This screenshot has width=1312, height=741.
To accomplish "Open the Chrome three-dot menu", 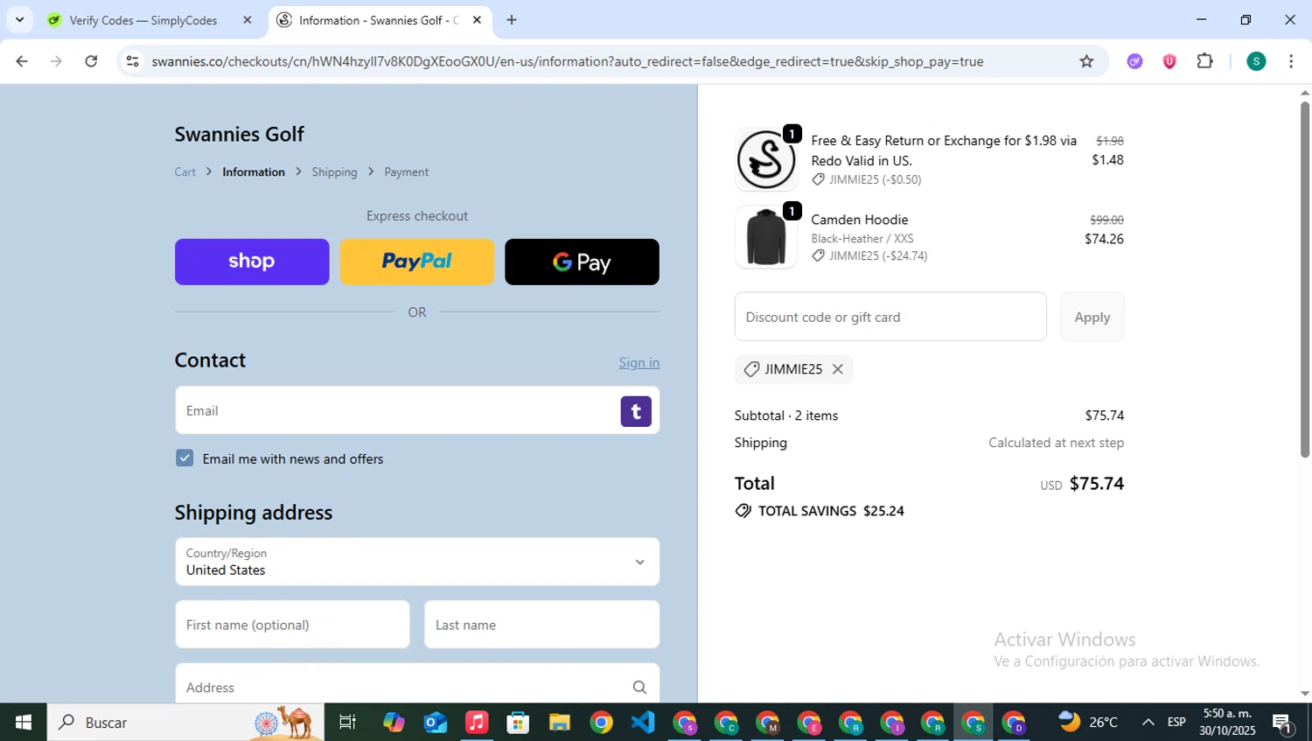I will pyautogui.click(x=1291, y=61).
